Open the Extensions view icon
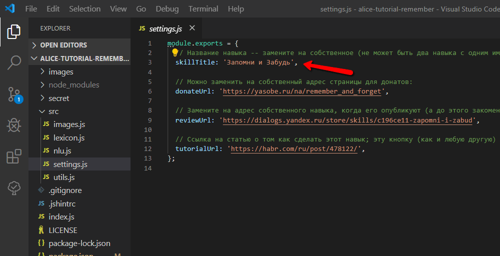The width and height of the screenshot is (500, 256). click(x=14, y=156)
